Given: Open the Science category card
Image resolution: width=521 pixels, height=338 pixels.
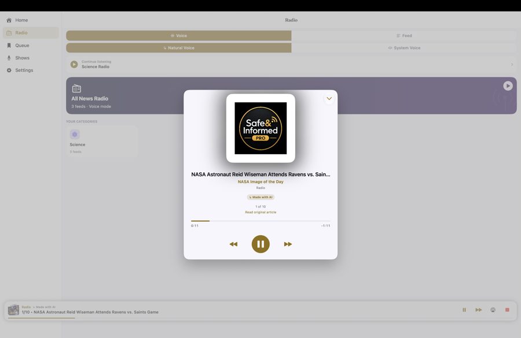Looking at the screenshot, I should click(102, 141).
